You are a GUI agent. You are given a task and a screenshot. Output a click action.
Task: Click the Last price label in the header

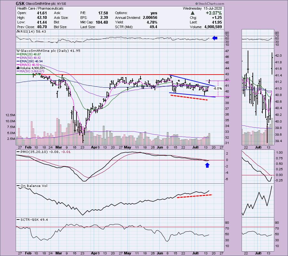[193, 22]
